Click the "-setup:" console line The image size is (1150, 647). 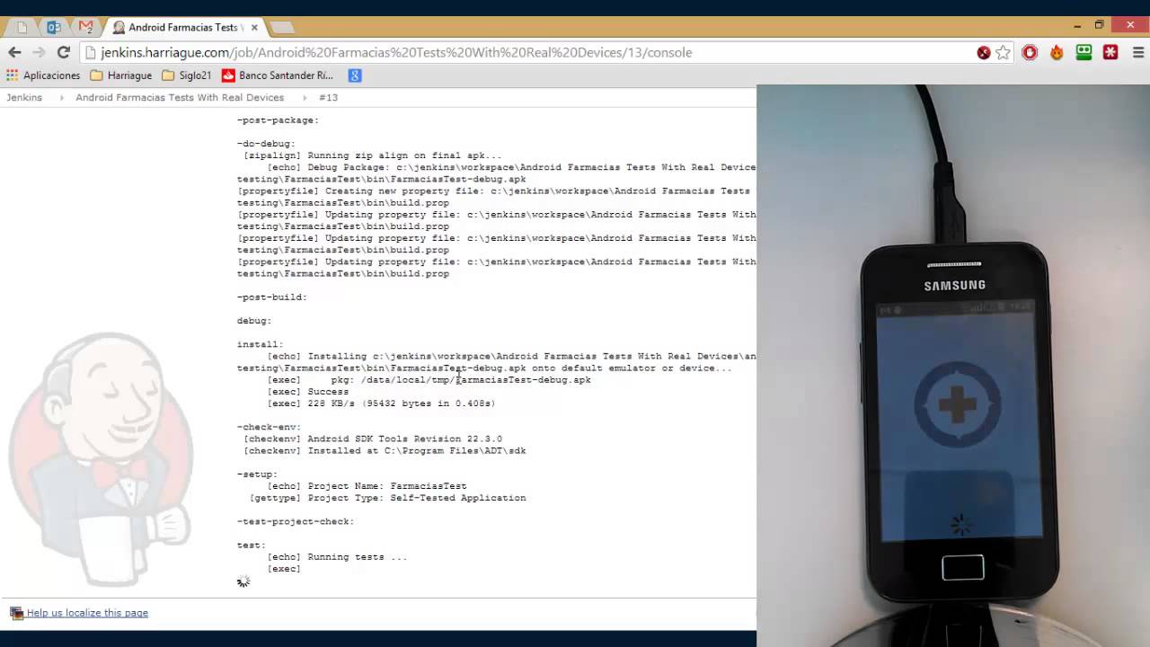257,474
